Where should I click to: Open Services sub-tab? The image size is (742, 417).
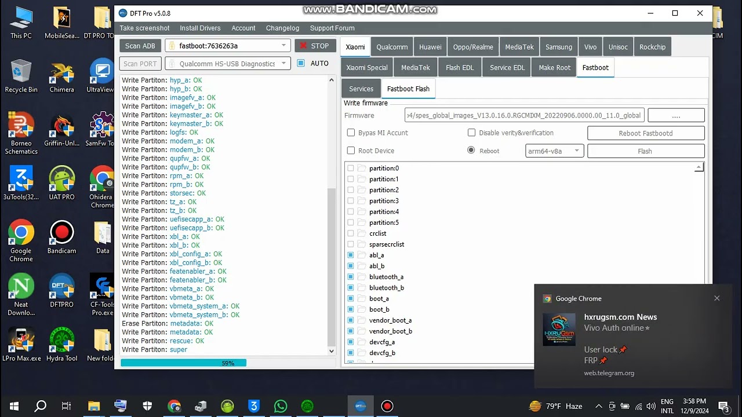pyautogui.click(x=361, y=89)
